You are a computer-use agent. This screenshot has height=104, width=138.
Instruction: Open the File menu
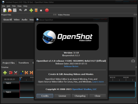tap(4, 6)
